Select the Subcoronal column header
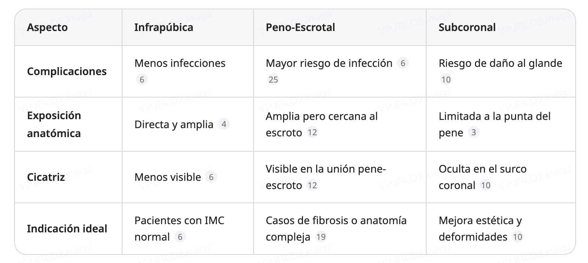 pos(467,27)
